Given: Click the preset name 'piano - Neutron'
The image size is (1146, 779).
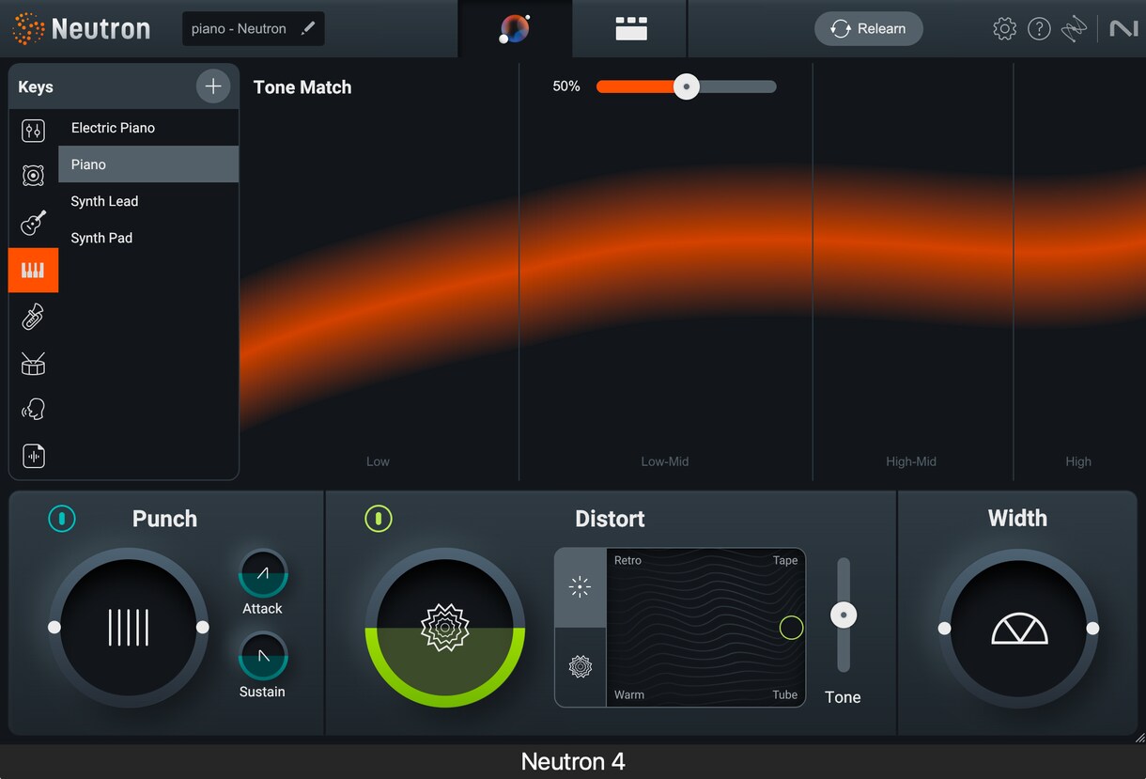Looking at the screenshot, I should click(239, 28).
